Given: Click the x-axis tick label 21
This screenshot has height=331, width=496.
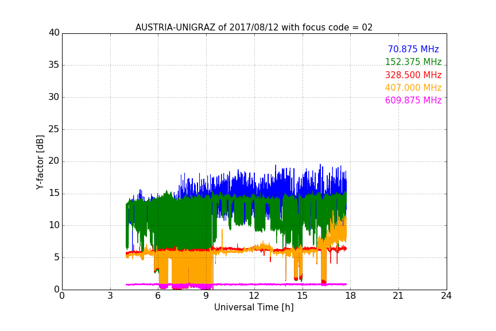Looking at the screenshot, I should [x=398, y=296].
